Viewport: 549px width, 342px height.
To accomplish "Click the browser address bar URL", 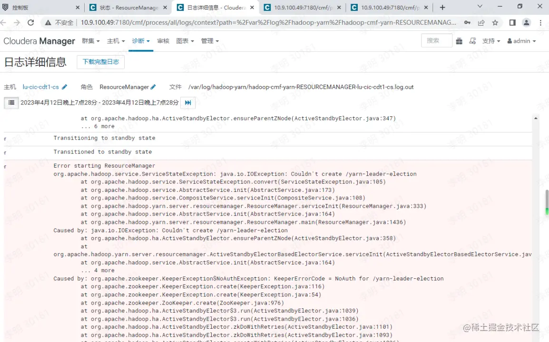I will (268, 23).
